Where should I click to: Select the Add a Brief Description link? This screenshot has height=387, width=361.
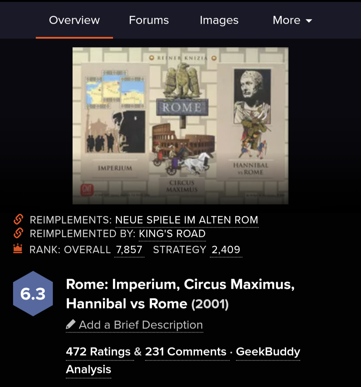point(141,325)
